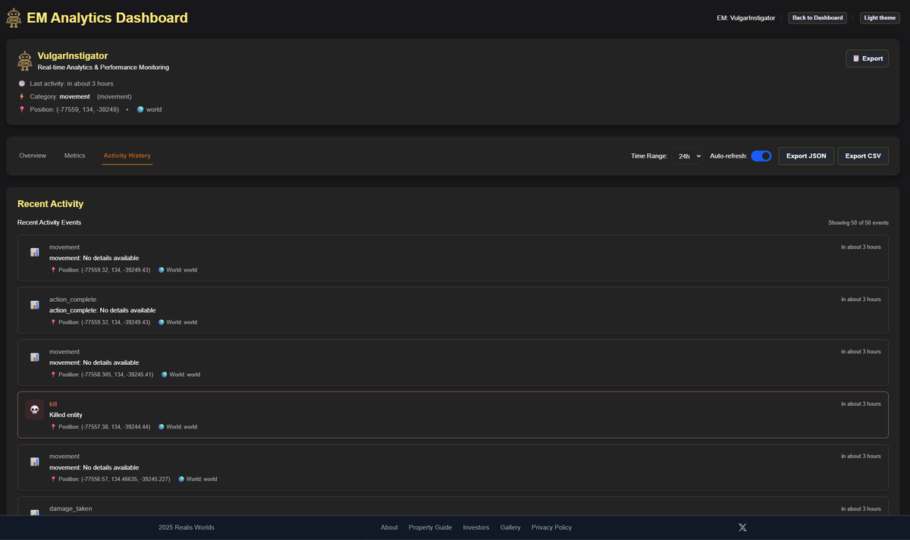Viewport: 910px width, 540px height.
Task: Click the 'Killed entity' event text
Action: tap(66, 415)
